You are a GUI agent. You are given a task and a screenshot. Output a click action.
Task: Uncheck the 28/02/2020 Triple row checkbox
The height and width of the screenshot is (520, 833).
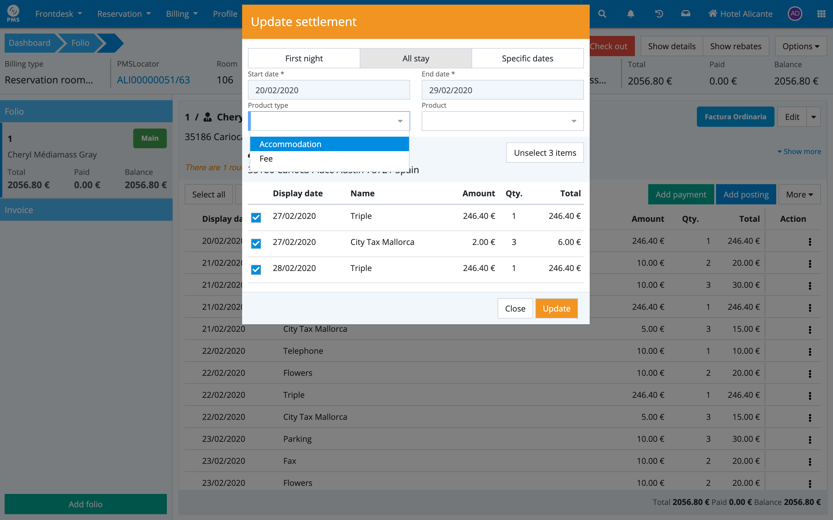(256, 269)
